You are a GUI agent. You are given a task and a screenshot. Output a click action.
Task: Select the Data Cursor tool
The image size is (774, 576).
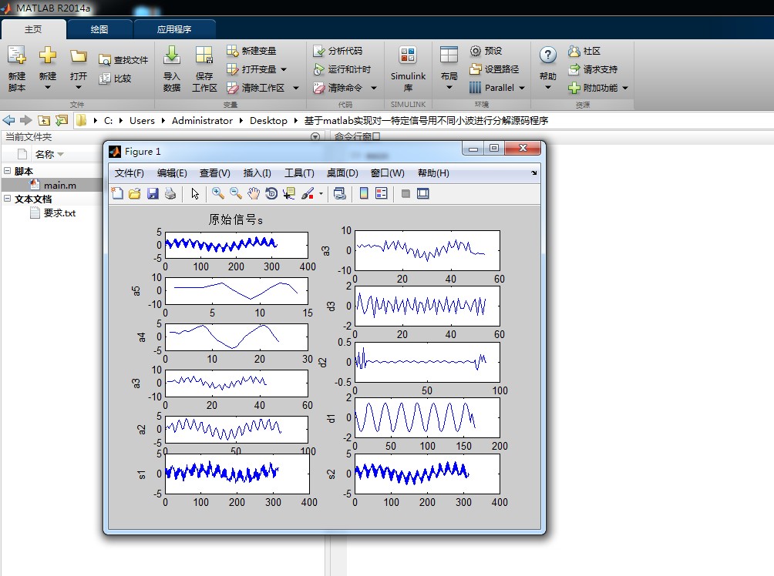pos(289,193)
